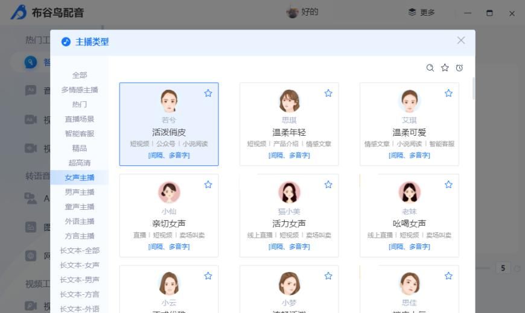Favorite the 小云 voice card star

point(208,276)
